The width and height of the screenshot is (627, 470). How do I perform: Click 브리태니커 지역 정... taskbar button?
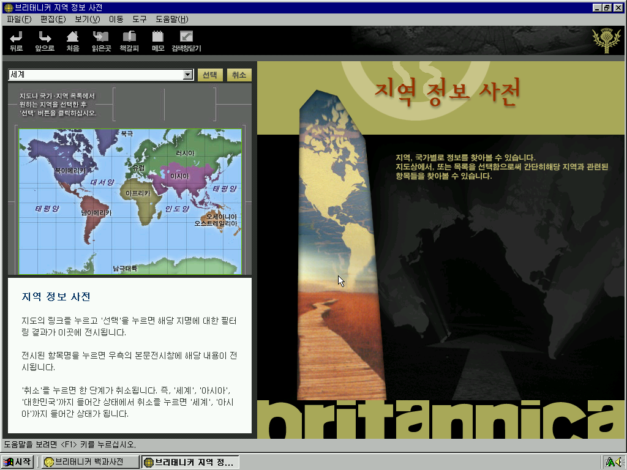point(190,462)
